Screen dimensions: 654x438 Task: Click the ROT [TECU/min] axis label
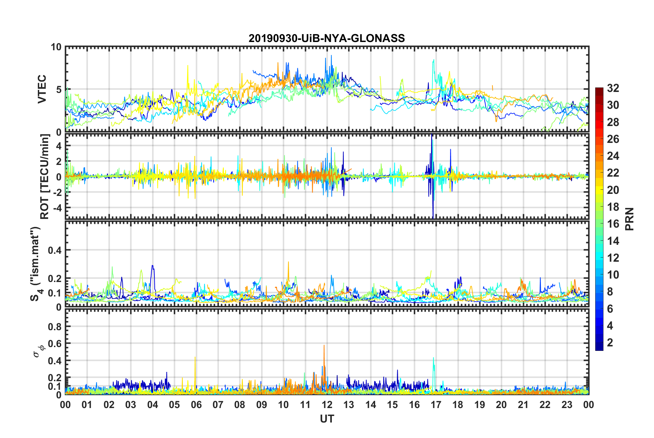click(45, 176)
